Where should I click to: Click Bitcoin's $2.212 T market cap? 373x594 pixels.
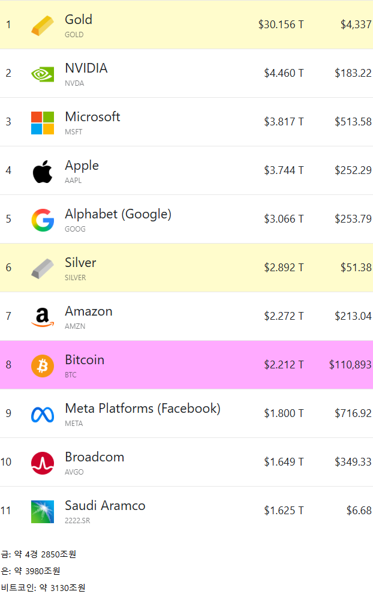284,364
